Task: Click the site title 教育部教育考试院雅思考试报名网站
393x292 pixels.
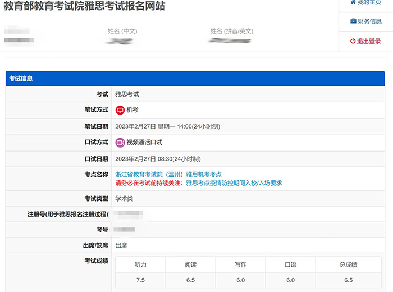Action: (84, 6)
